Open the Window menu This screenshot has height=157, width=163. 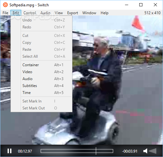[89, 13]
